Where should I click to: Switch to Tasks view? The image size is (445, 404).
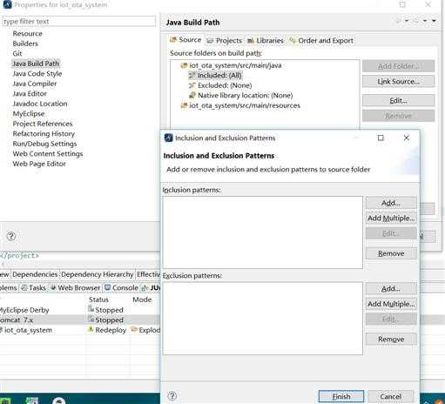click(x=34, y=287)
